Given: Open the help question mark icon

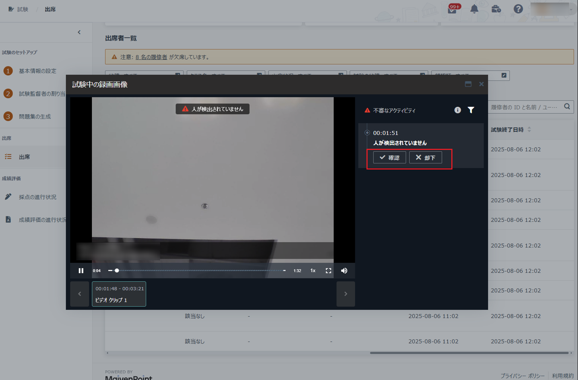Looking at the screenshot, I should [518, 9].
